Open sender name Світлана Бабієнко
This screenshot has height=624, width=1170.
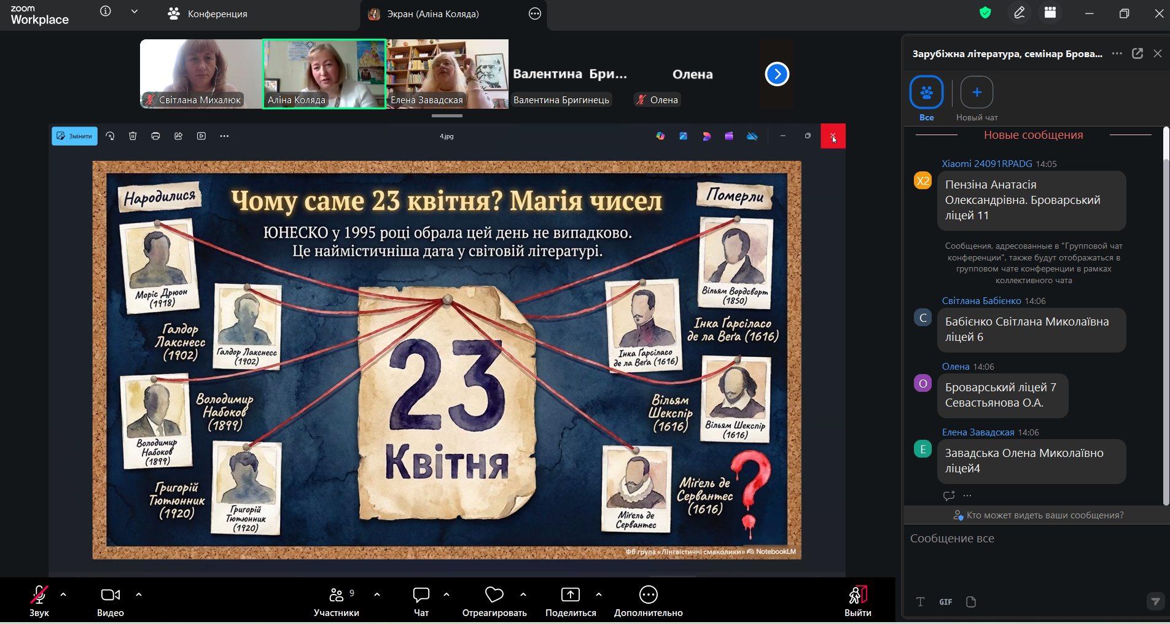(981, 301)
